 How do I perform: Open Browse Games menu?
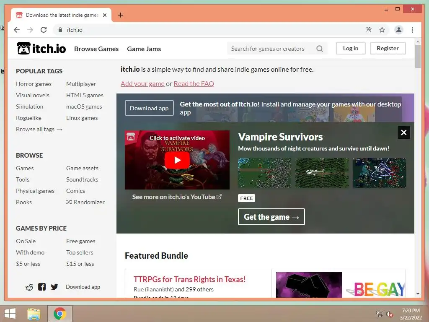coord(96,49)
